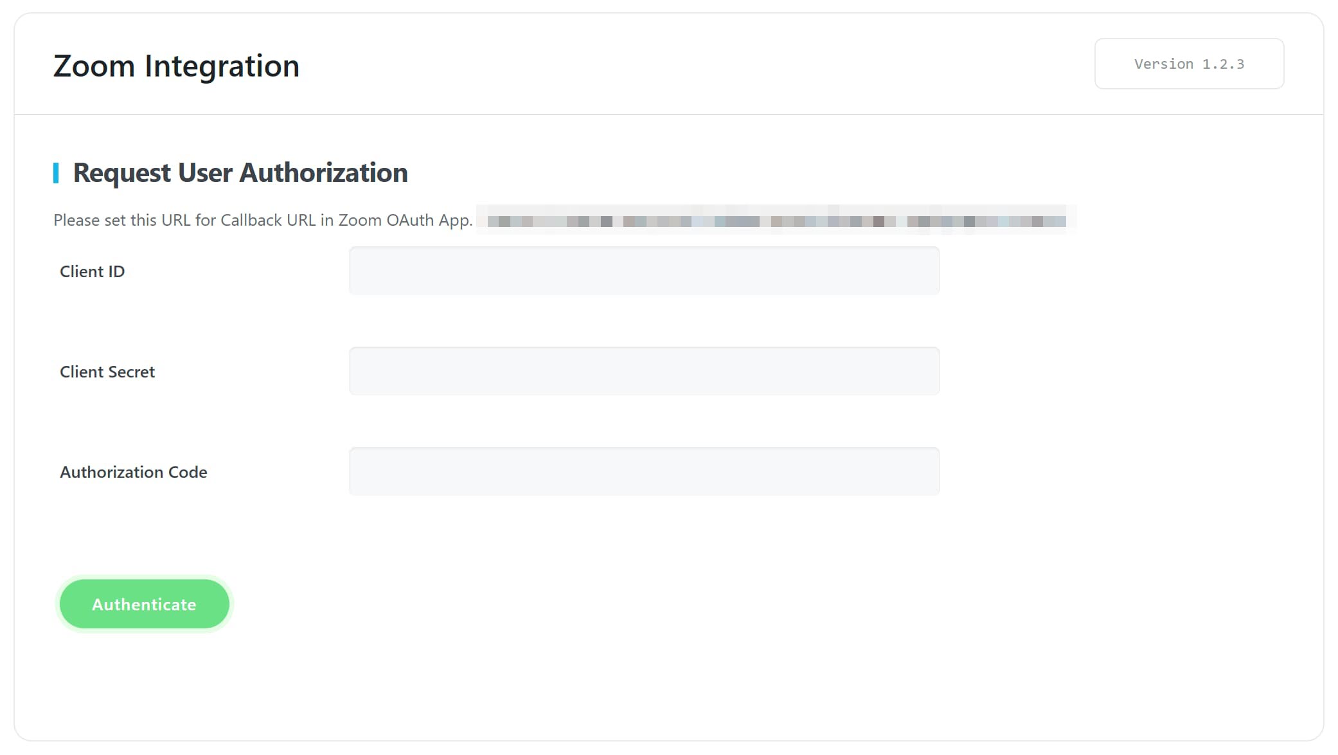Click the Client ID label

click(x=92, y=271)
